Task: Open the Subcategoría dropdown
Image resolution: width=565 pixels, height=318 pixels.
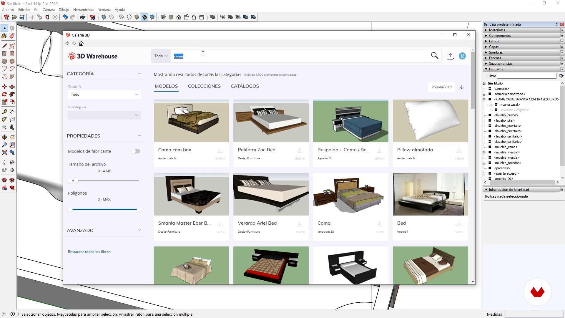Action: 104,115
